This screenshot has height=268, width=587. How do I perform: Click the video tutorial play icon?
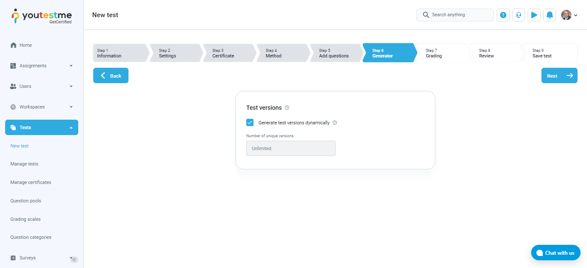pos(534,15)
